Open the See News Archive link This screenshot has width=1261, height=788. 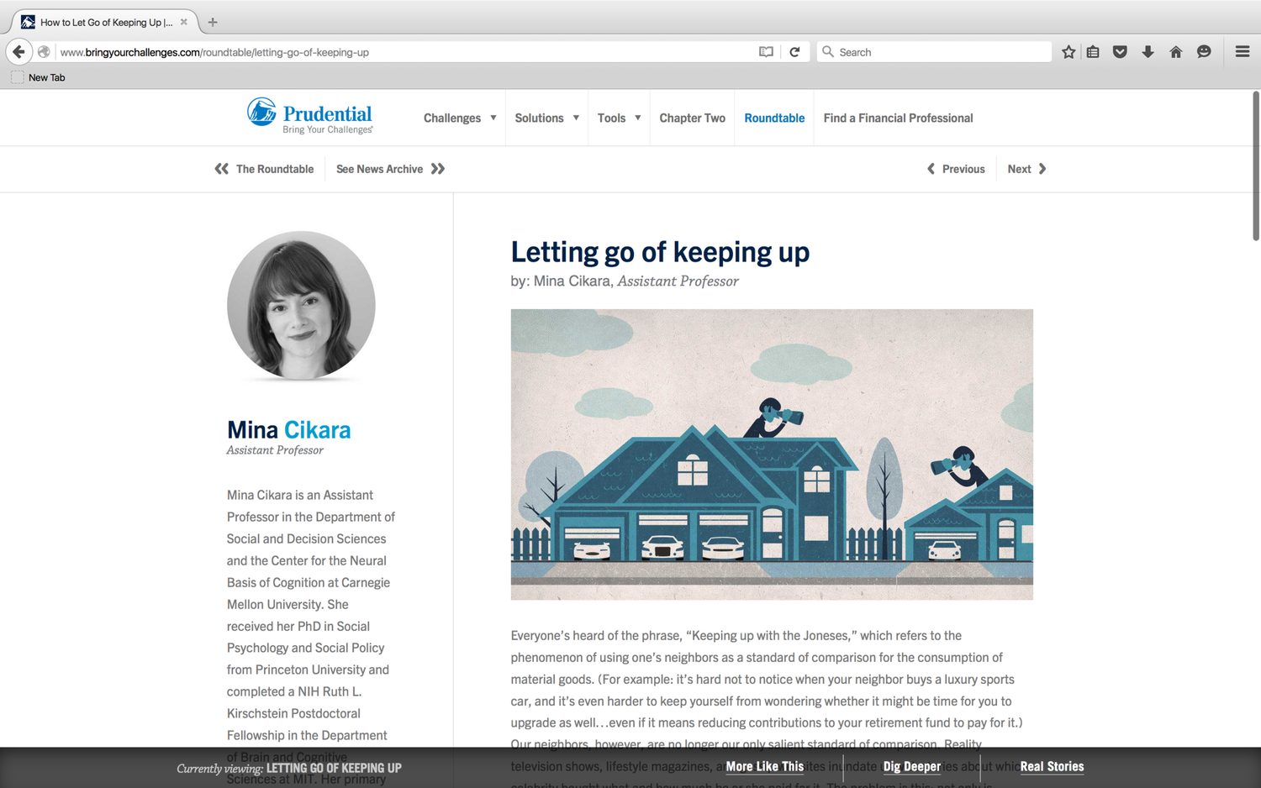[390, 169]
